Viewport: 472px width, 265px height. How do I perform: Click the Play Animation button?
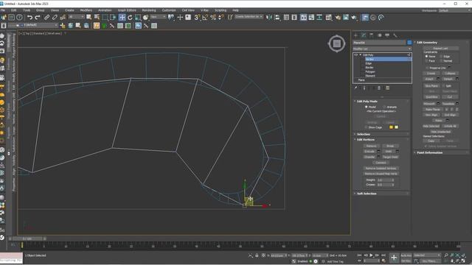click(x=371, y=255)
